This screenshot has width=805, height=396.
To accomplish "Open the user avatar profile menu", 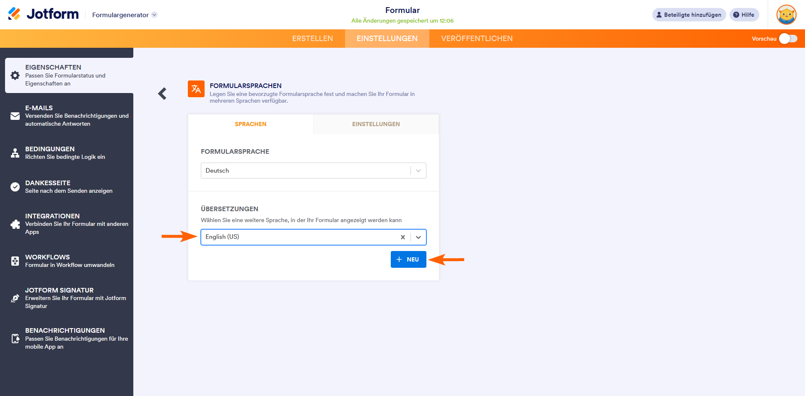I will 786,15.
